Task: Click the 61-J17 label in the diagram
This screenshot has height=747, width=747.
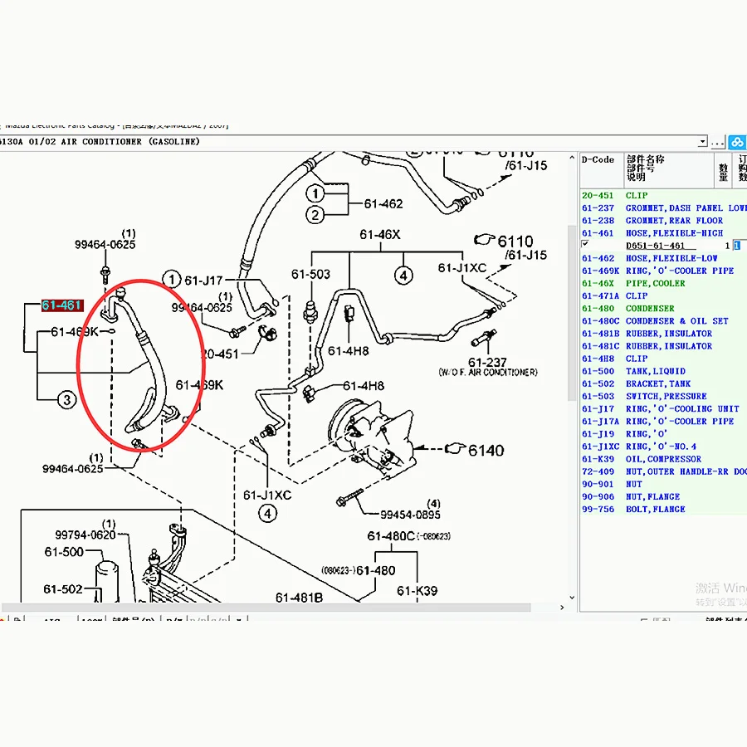Action: (x=203, y=281)
